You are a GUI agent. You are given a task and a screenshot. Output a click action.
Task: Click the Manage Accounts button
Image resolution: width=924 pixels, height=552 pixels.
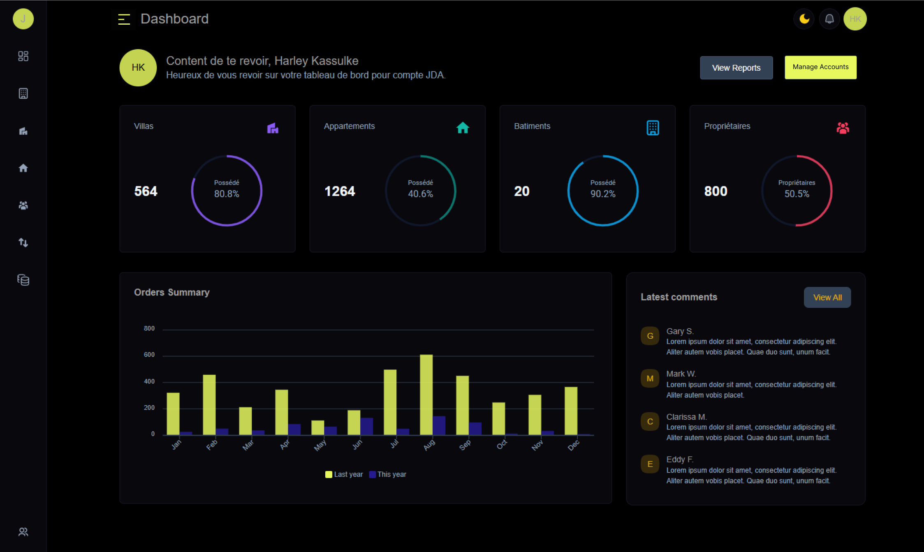point(820,67)
